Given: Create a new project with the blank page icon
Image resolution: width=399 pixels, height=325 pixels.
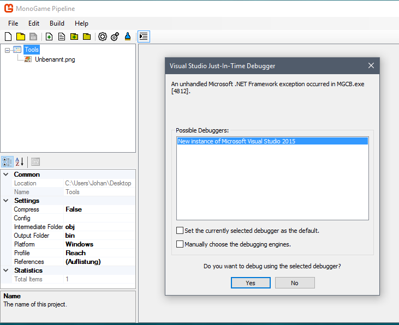Looking at the screenshot, I should [x=8, y=37].
